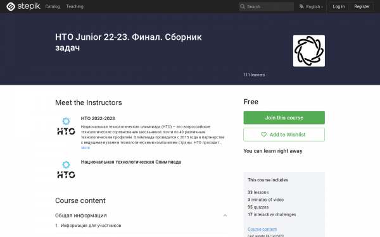Click the More link in instructor description
This screenshot has width=380, height=237.
(85, 148)
